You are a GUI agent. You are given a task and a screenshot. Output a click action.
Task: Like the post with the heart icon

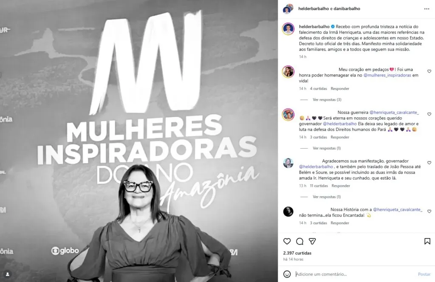[287, 241]
